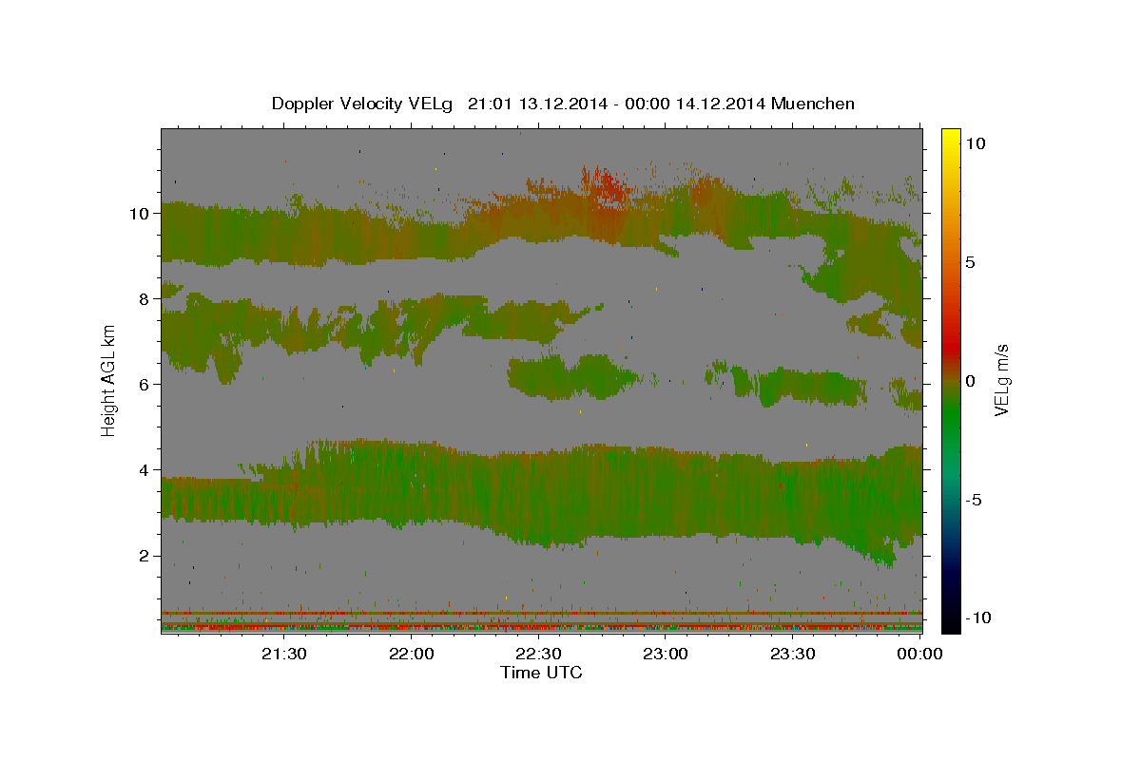Click the 22:00 time tick label

coord(412,654)
